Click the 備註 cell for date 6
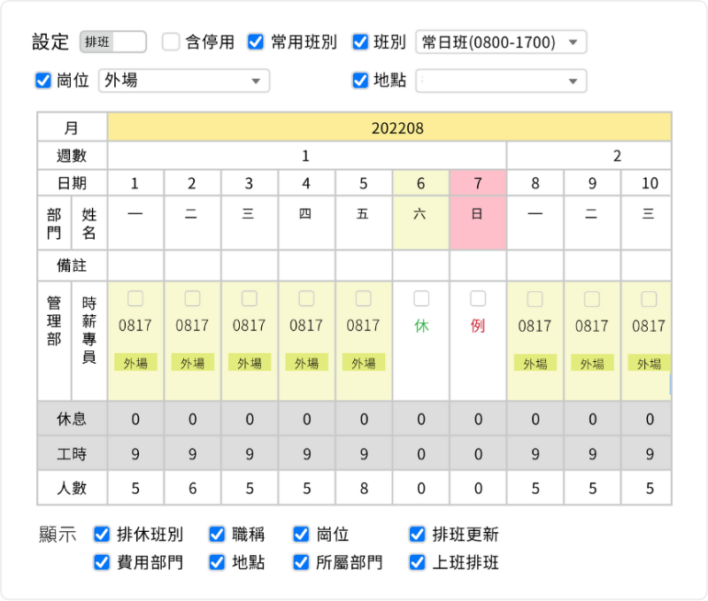 coord(421,265)
